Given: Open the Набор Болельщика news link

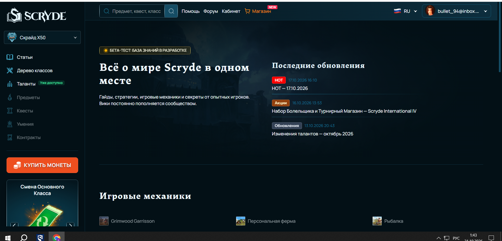Looking at the screenshot, I should click(x=344, y=111).
